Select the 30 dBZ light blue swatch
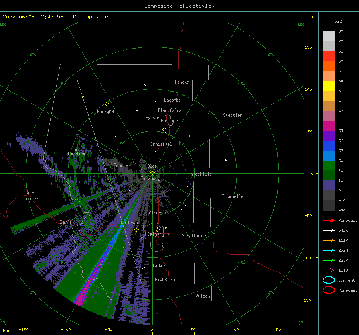The image size is (359, 335). (x=329, y=155)
